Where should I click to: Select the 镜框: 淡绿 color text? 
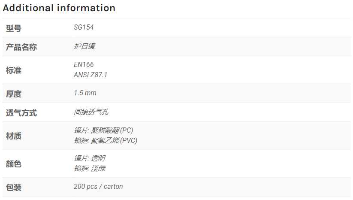[90, 169]
